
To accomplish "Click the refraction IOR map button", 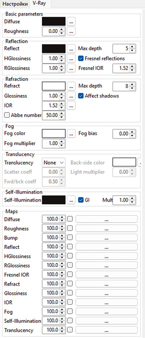I will click(71, 106).
